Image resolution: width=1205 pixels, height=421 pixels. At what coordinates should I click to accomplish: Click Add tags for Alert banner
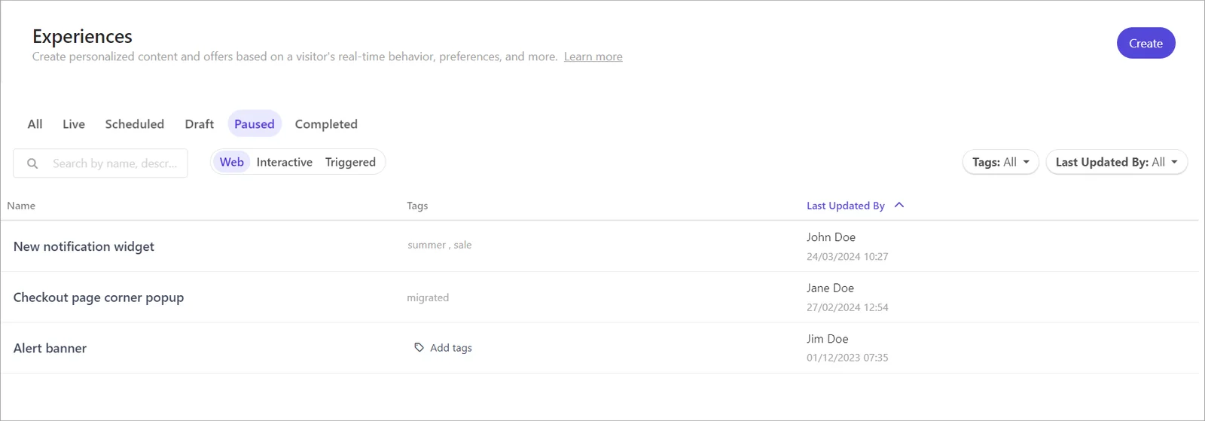[x=443, y=347]
